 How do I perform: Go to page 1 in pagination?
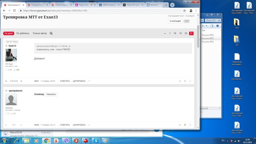click(170, 33)
